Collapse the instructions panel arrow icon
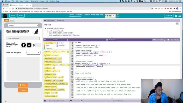Image resolution: width=183 pixels, height=103 pixels. point(45,20)
